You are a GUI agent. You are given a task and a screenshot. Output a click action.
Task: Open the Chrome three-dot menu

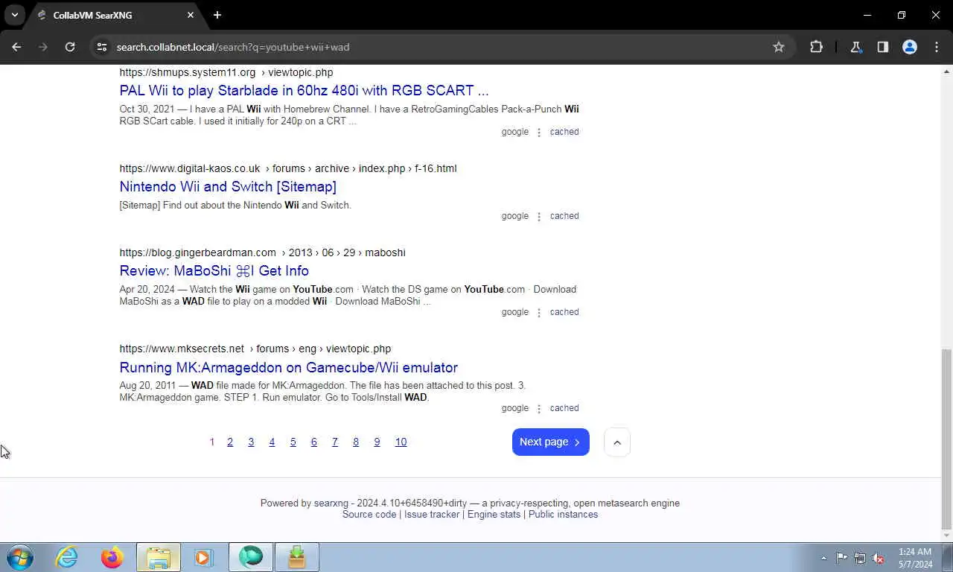click(x=937, y=47)
